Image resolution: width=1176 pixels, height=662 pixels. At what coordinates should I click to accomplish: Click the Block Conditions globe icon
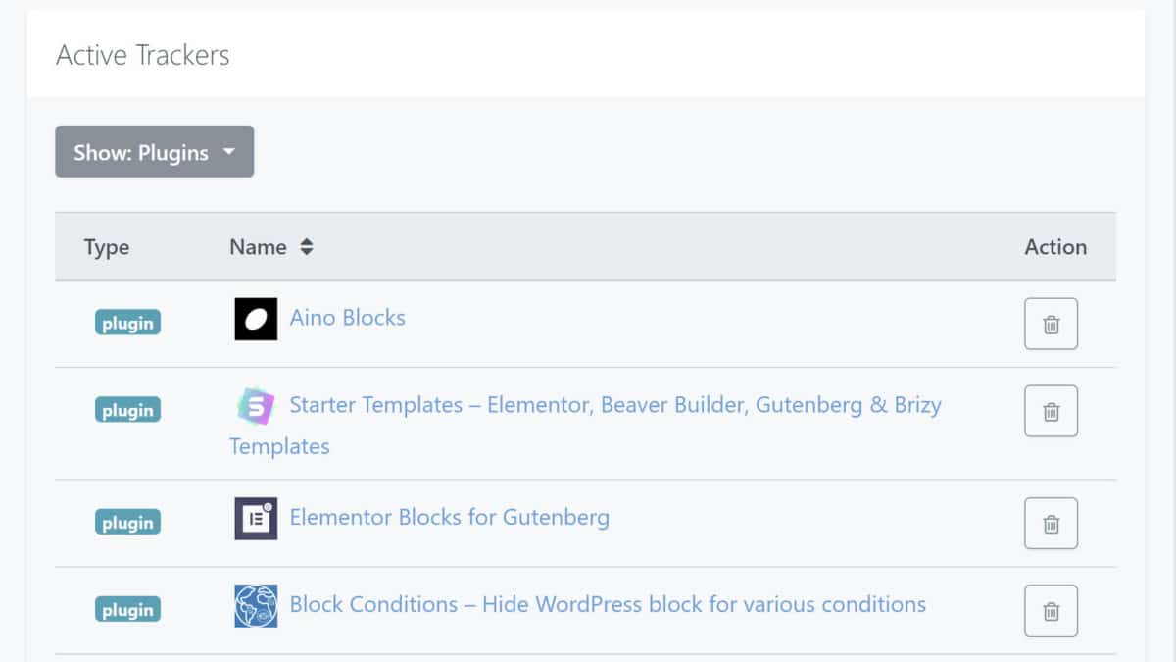point(254,605)
